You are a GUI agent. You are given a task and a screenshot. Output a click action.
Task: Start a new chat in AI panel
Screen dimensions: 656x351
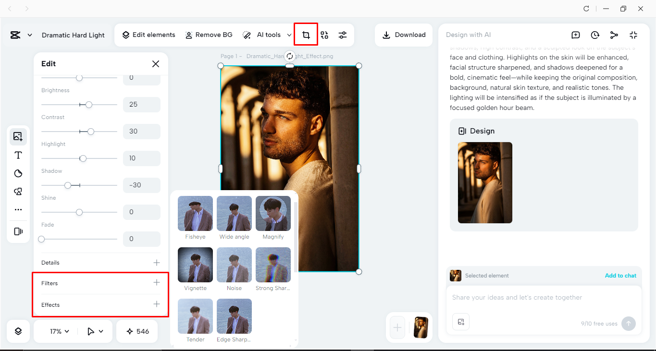(x=575, y=35)
